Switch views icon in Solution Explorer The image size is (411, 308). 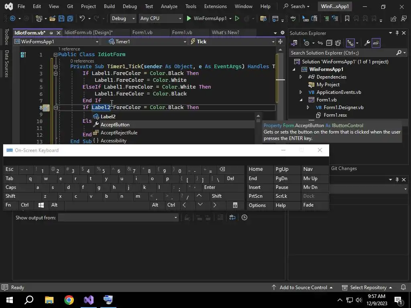coord(294,43)
